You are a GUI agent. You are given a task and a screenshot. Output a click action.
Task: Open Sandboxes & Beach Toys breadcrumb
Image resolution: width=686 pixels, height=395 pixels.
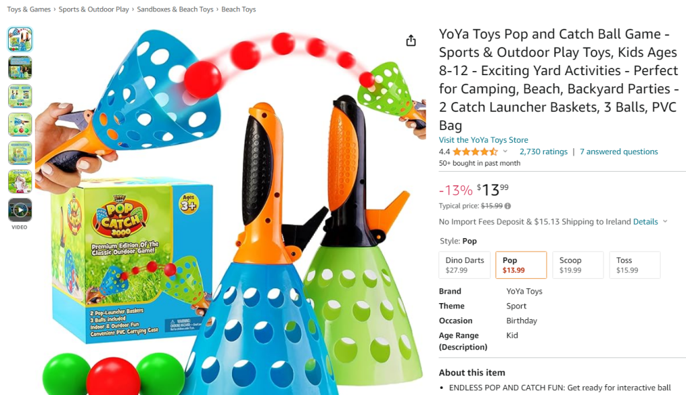coord(175,9)
